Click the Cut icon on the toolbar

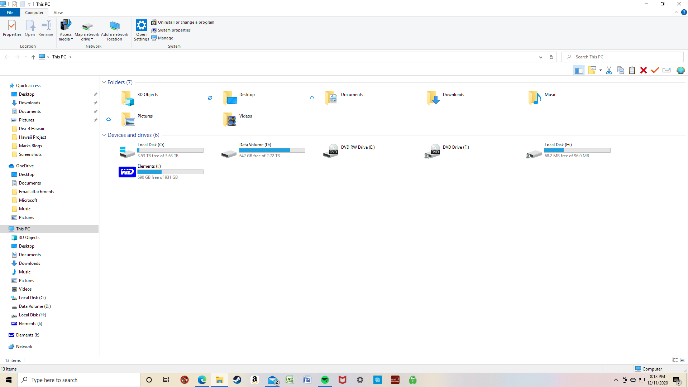click(x=609, y=70)
